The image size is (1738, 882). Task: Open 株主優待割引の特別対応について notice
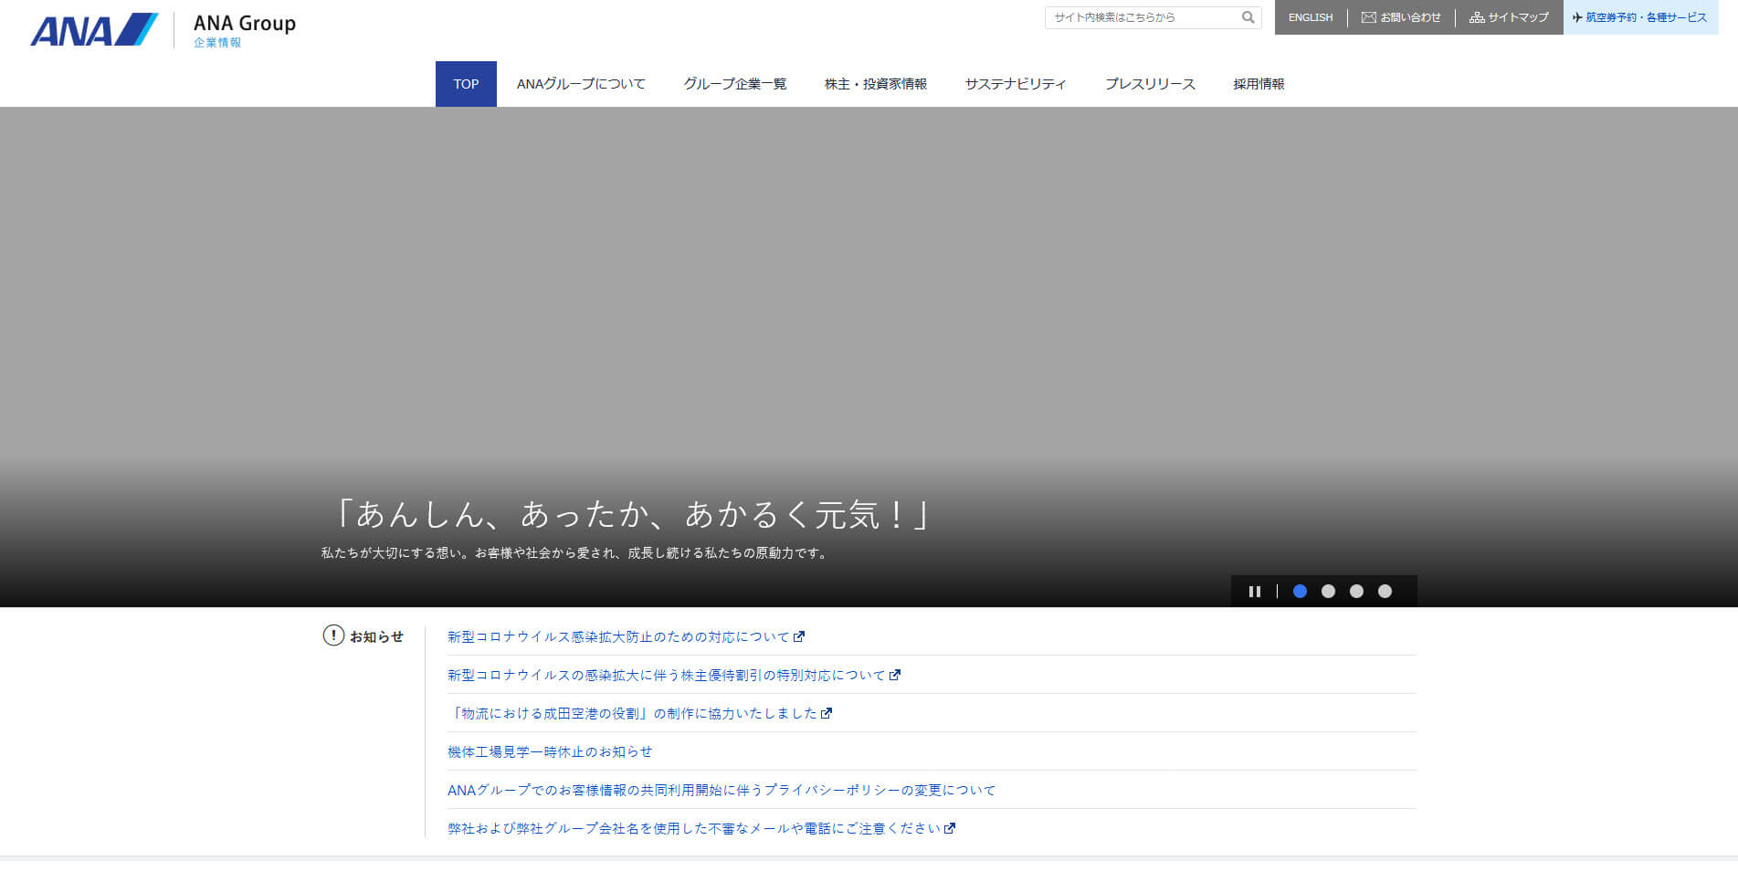pos(674,676)
